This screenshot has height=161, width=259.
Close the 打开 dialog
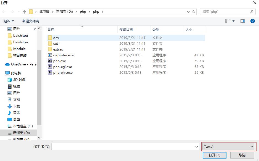[255, 3]
